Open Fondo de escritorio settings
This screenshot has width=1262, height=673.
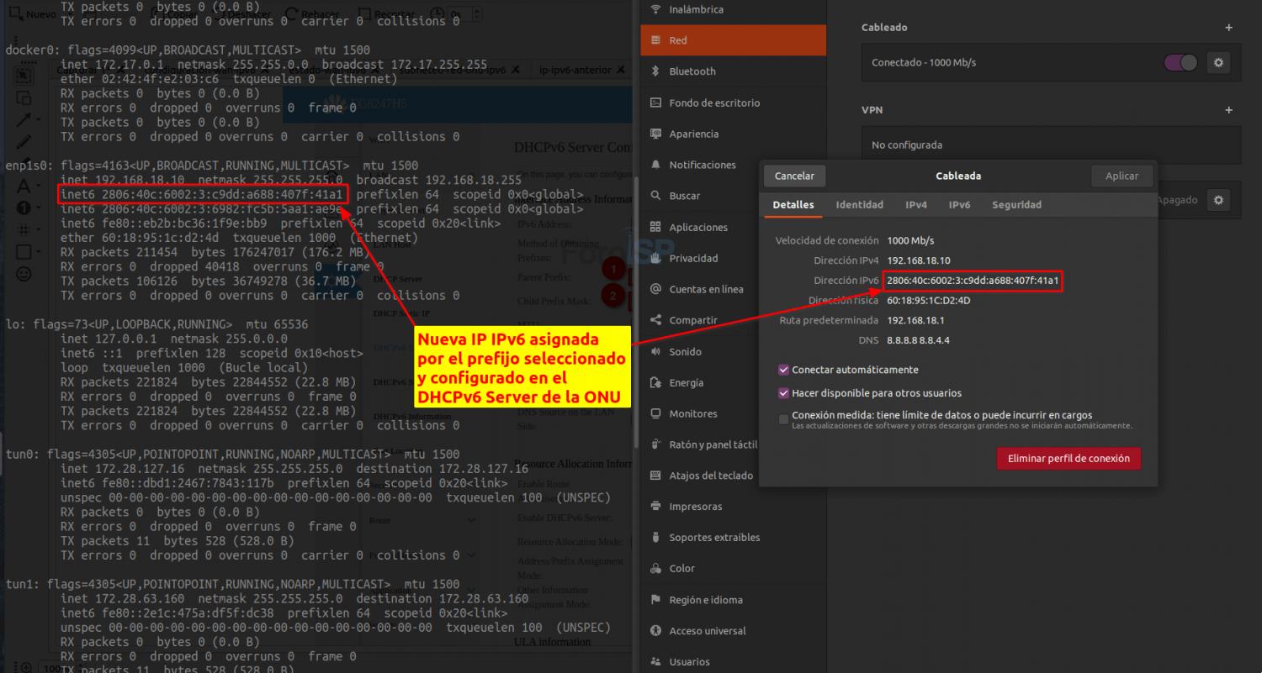pyautogui.click(x=713, y=103)
